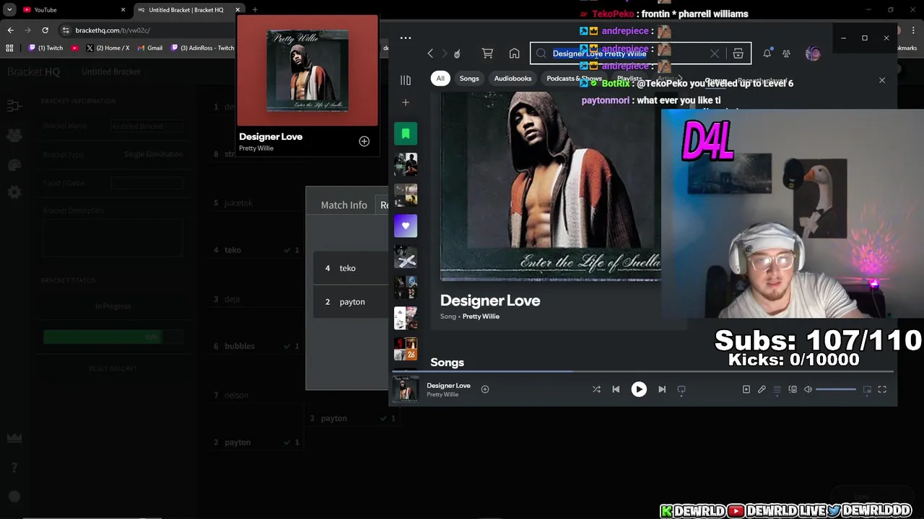Viewport: 924px width, 519px height.
Task: Open the Now Playing view icon
Action: pos(746,389)
